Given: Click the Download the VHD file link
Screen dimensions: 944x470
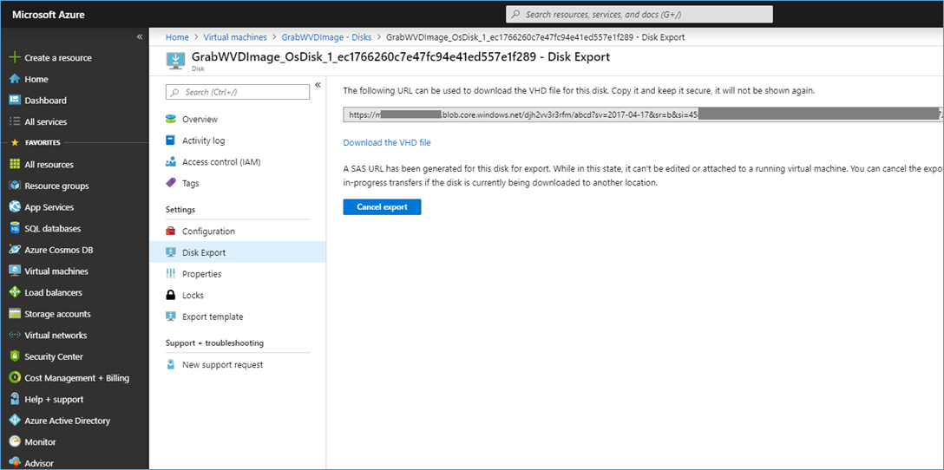Looking at the screenshot, I should click(x=387, y=142).
